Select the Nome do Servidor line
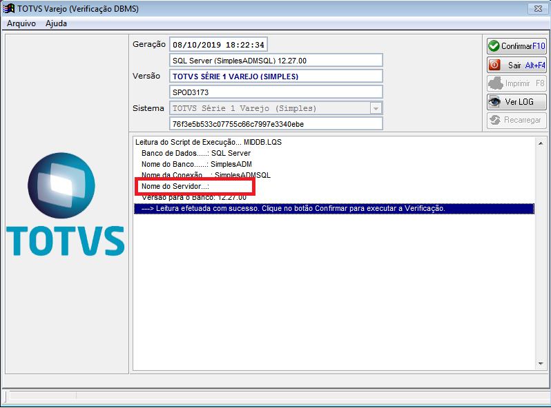 (x=333, y=186)
